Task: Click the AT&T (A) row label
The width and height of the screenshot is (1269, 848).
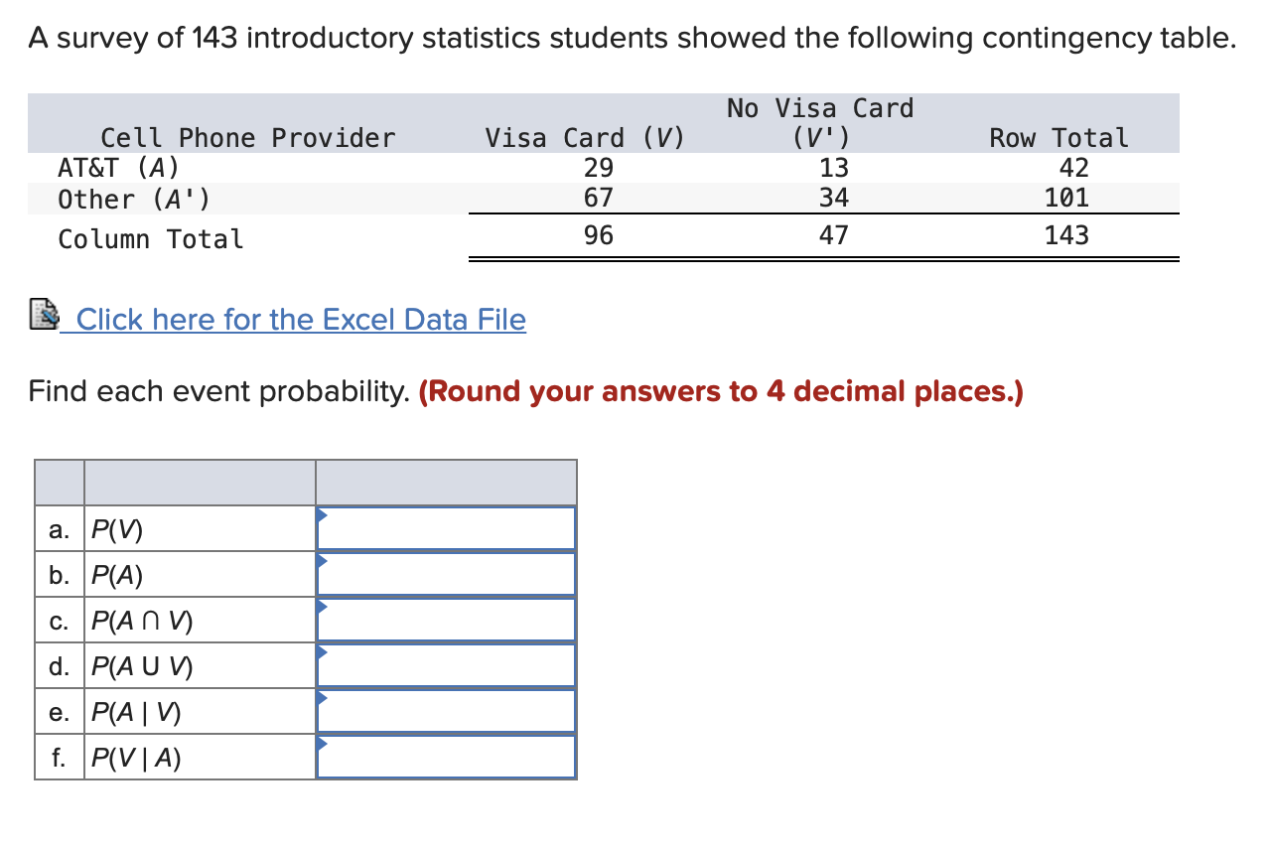Action: pyautogui.click(x=119, y=168)
